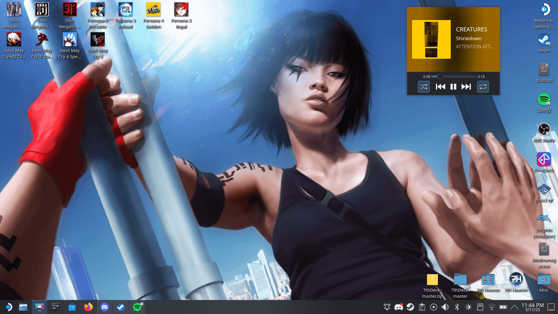Open the notifications bell in system tray
Screen dimensions: 558x314
pos(387,307)
